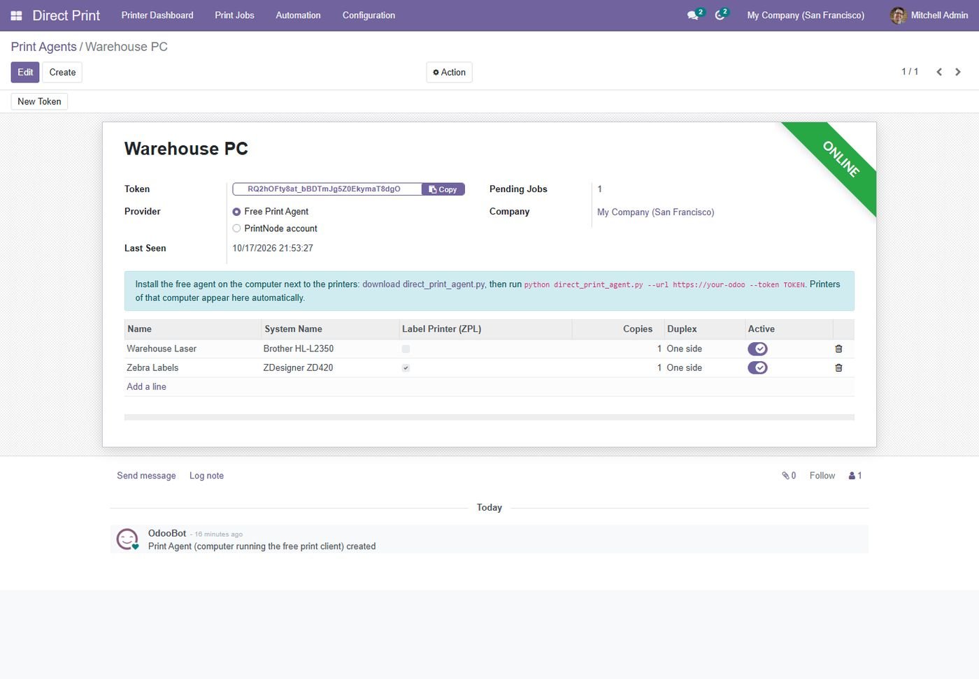Toggle Label Printer checkbox for Zebra Labels
Viewport: 979px width, 679px height.
point(406,367)
